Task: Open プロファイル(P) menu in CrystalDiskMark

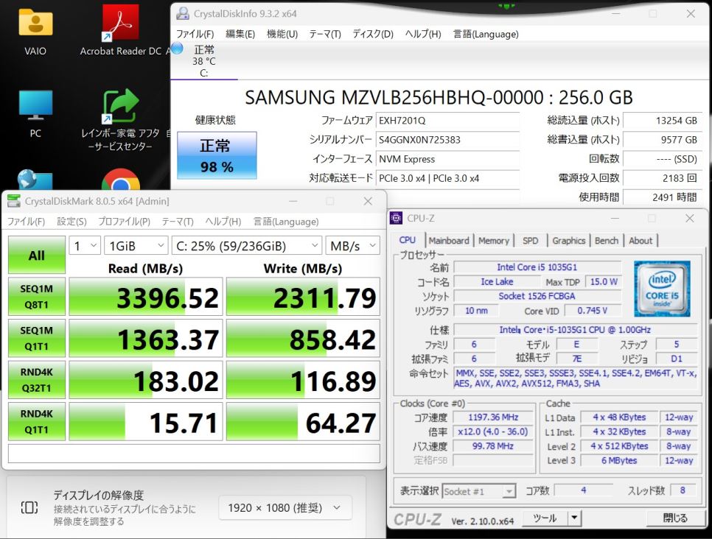Action: click(124, 222)
